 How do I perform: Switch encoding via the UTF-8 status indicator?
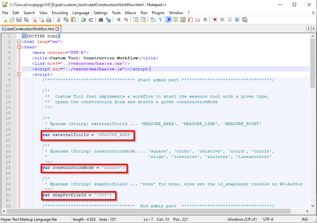[268, 219]
